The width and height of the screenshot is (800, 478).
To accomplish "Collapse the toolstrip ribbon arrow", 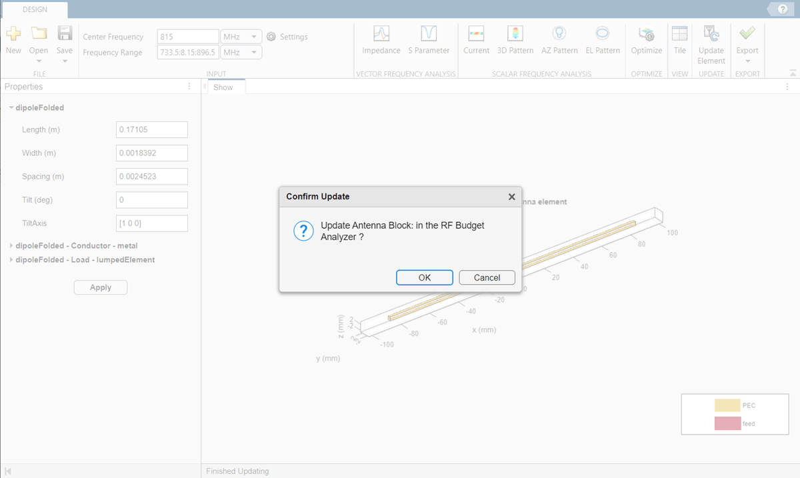I will [x=793, y=73].
